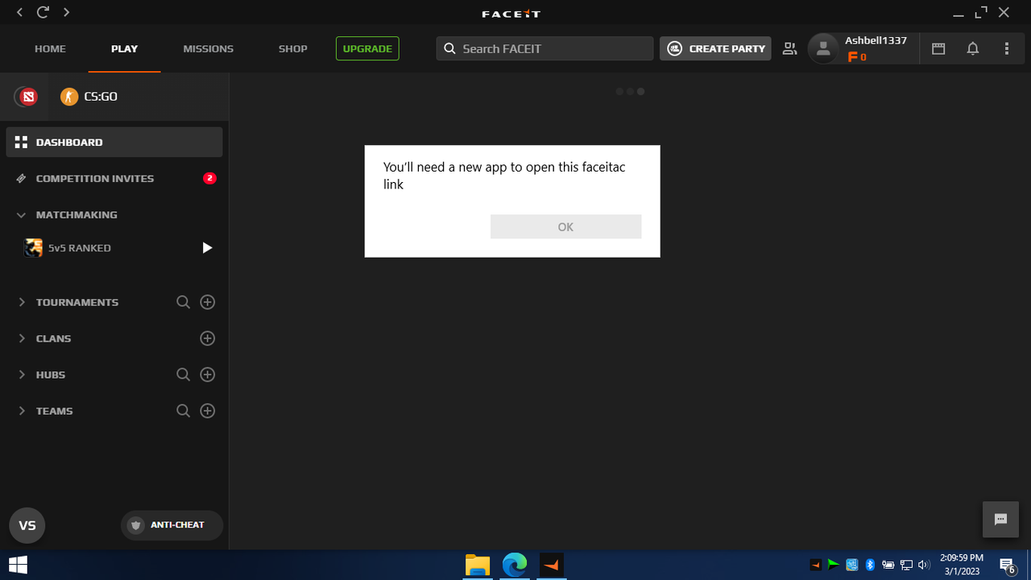Open the chat bubble widget
1031x580 pixels.
(x=1000, y=520)
